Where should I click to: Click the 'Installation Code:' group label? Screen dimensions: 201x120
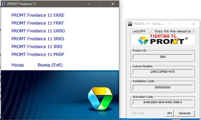coord(144,81)
